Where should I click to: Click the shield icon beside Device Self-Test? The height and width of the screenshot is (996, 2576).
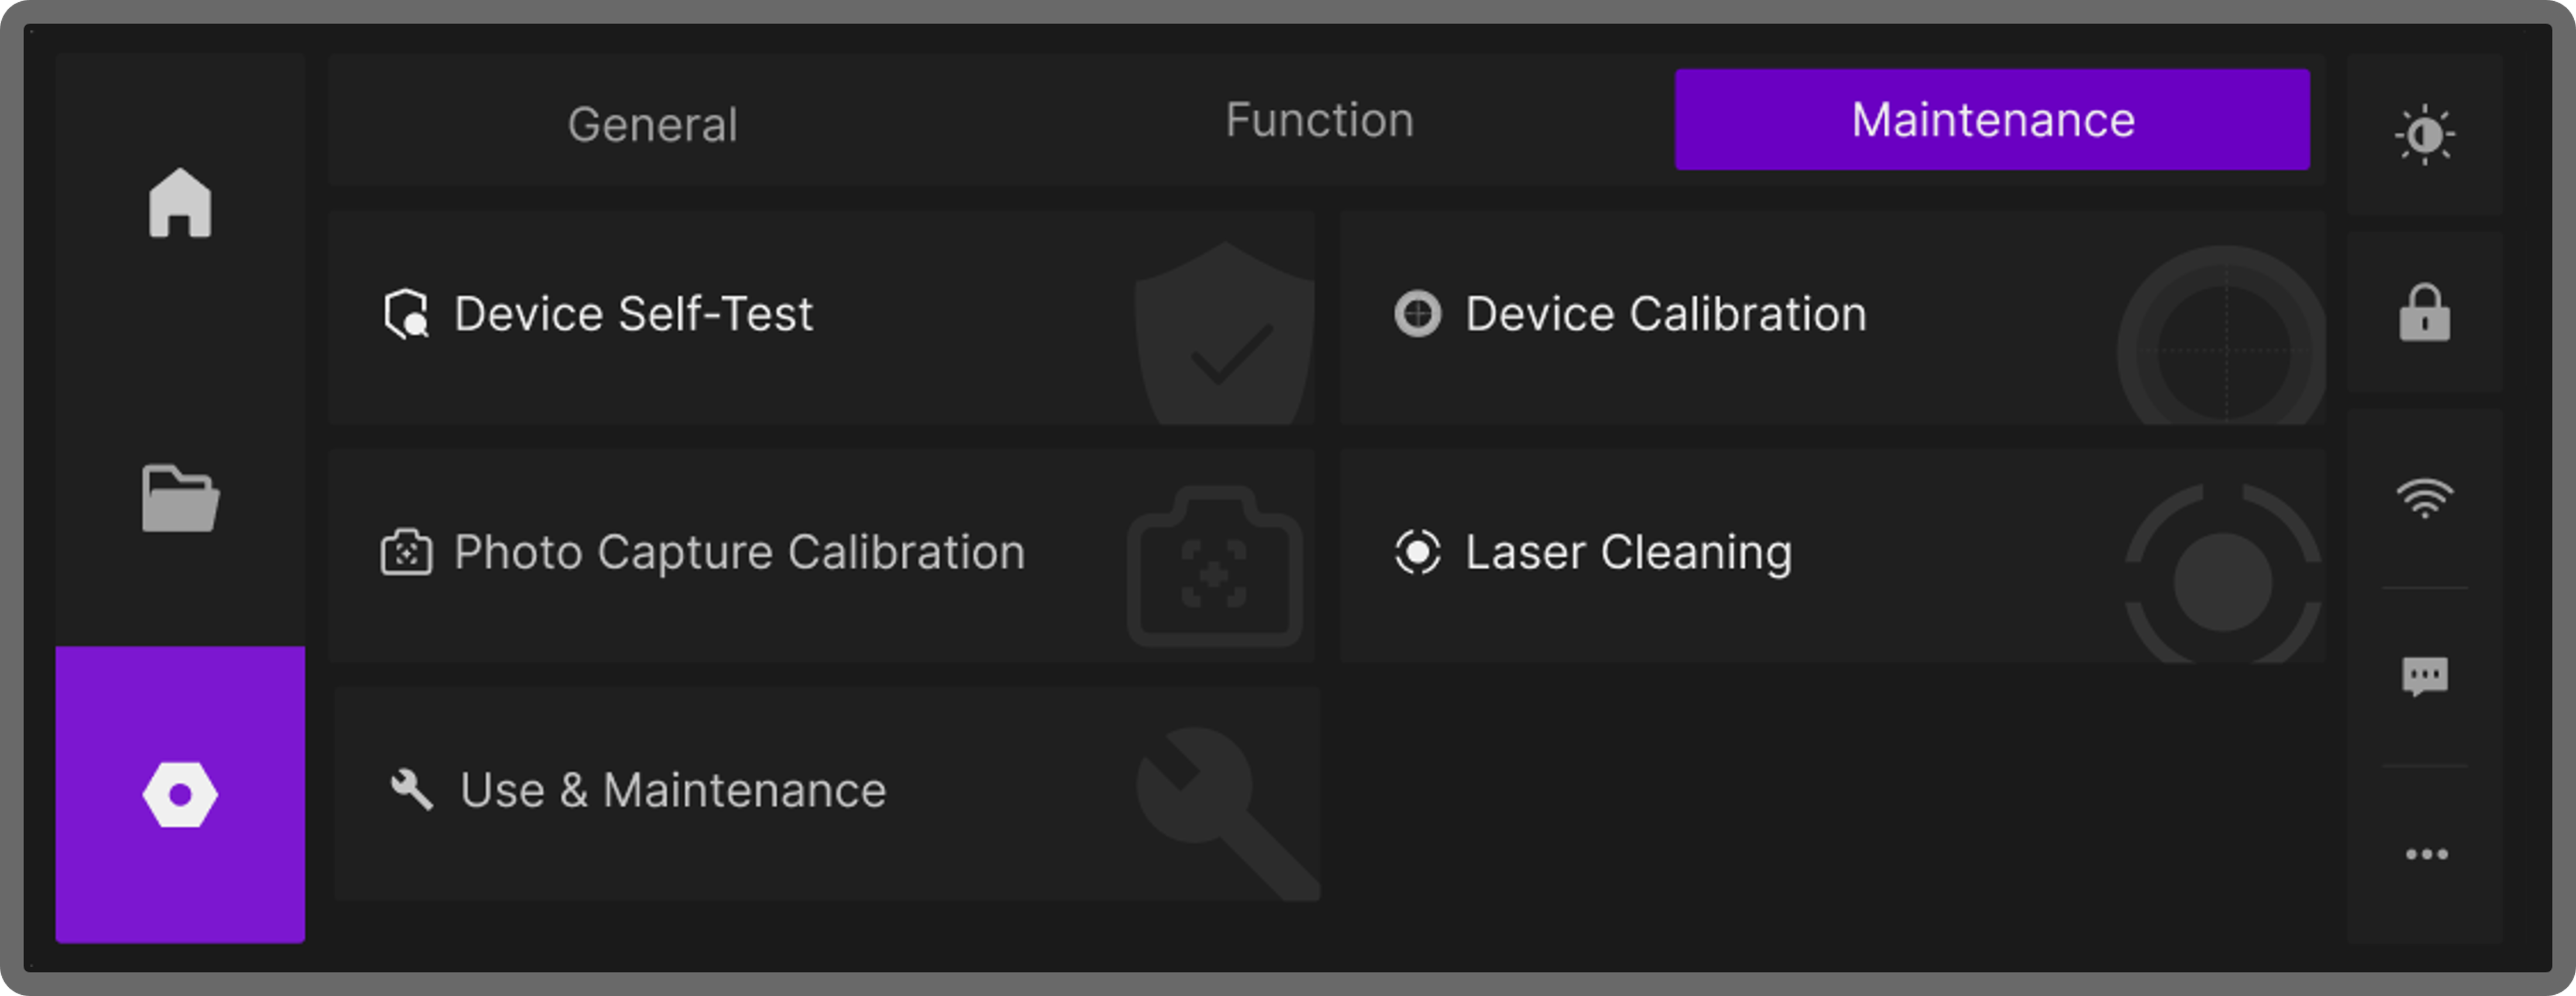[x=406, y=314]
